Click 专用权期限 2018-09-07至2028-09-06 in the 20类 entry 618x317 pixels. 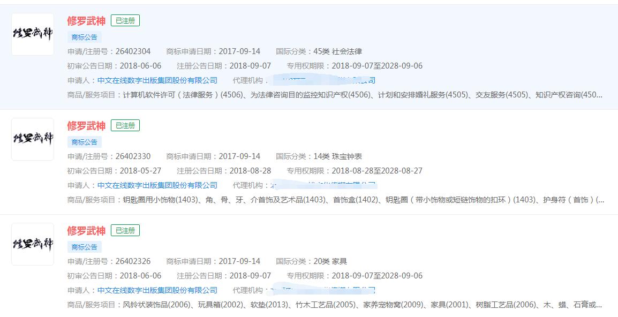[377, 276]
